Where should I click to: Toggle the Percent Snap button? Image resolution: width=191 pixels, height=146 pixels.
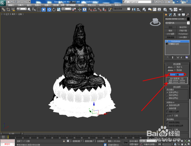click(100, 10)
